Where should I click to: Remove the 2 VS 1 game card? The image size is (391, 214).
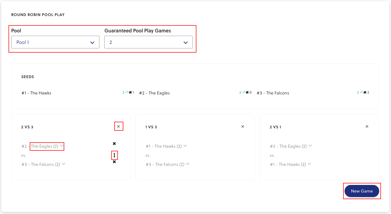tap(367, 127)
